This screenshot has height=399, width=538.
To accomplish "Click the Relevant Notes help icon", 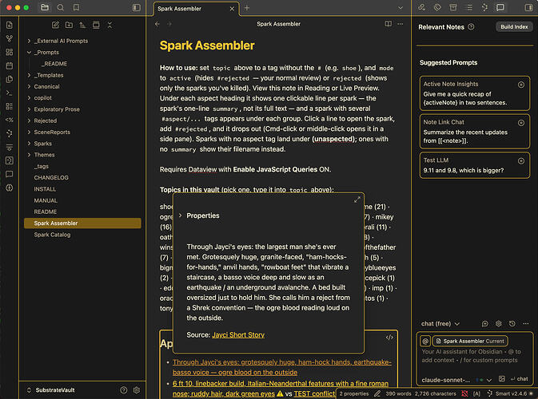I will 471,26.
